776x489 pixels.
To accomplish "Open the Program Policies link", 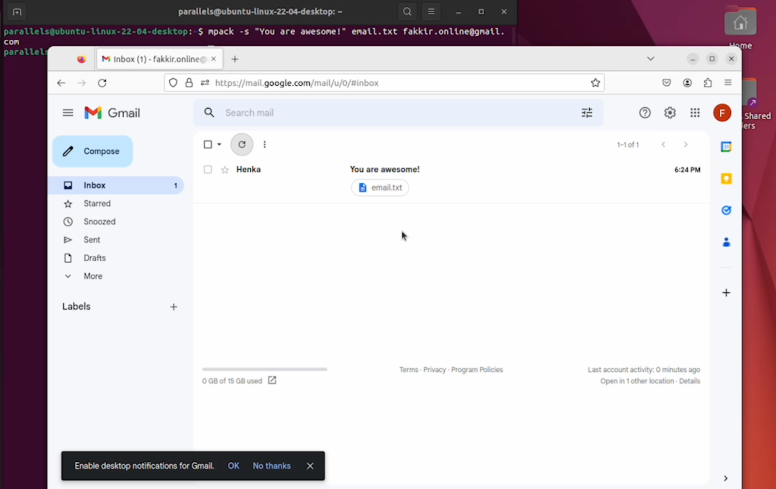I will pyautogui.click(x=477, y=370).
